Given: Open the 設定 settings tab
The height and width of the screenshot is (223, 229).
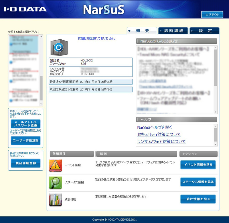Looking at the screenshot, I should [204, 31].
